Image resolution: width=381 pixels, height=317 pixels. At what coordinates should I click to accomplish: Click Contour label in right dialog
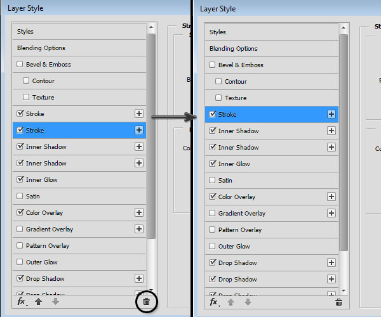tap(236, 82)
